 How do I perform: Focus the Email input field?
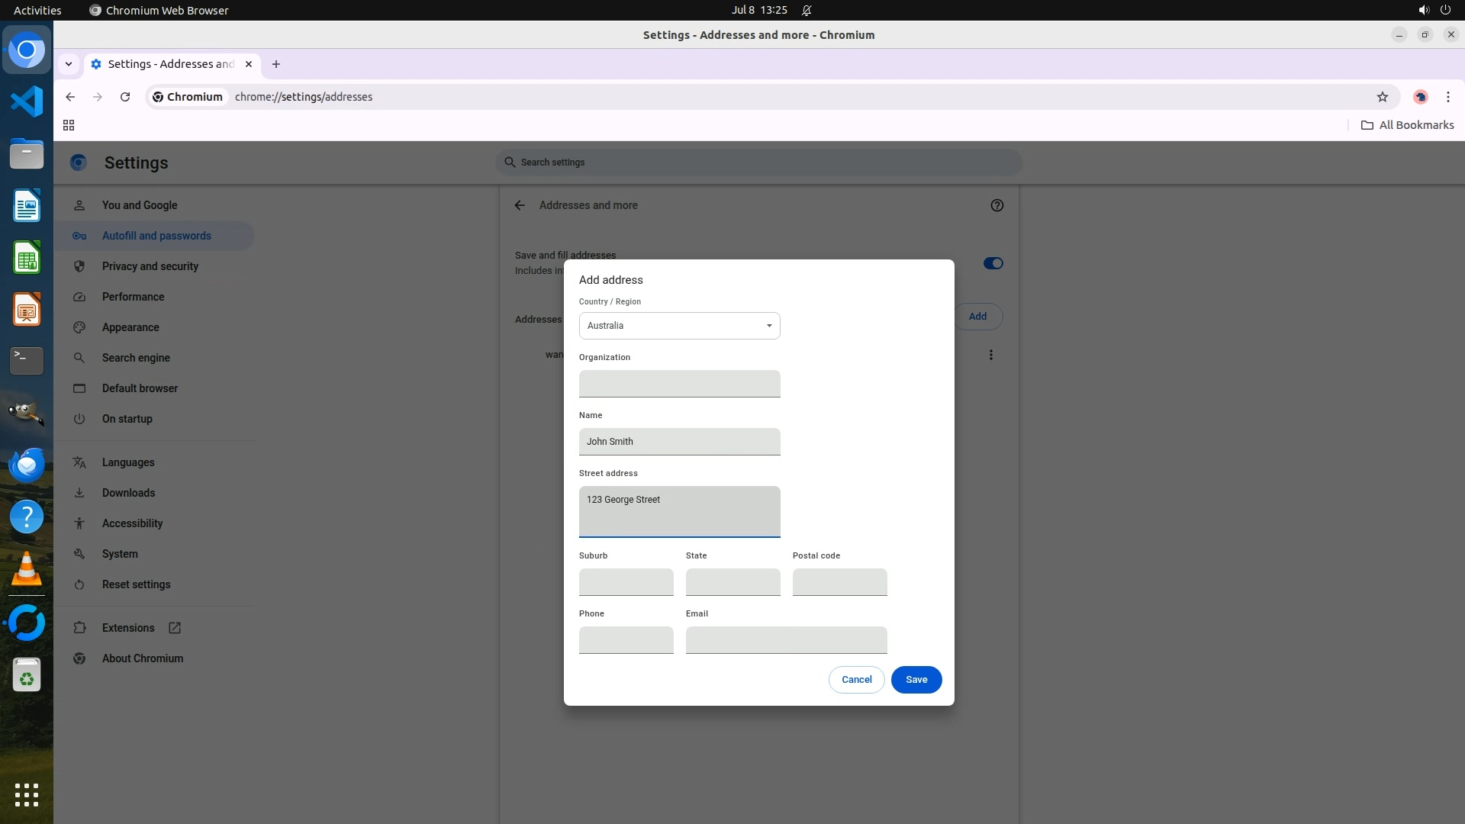(786, 640)
